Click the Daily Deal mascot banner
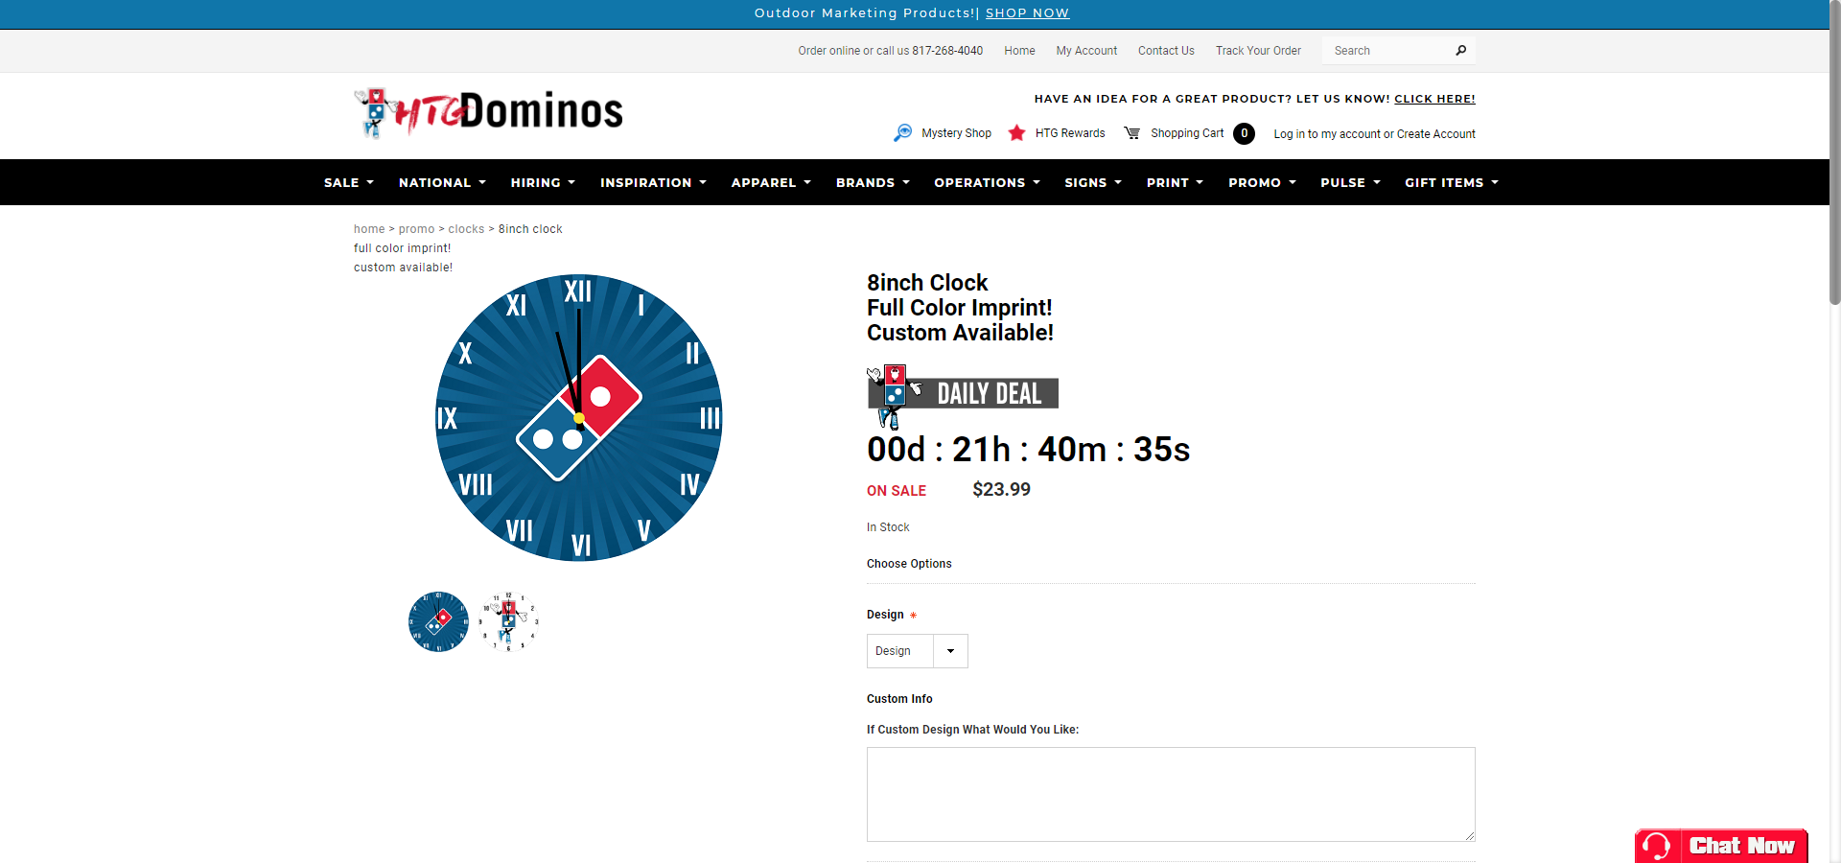 tap(963, 393)
